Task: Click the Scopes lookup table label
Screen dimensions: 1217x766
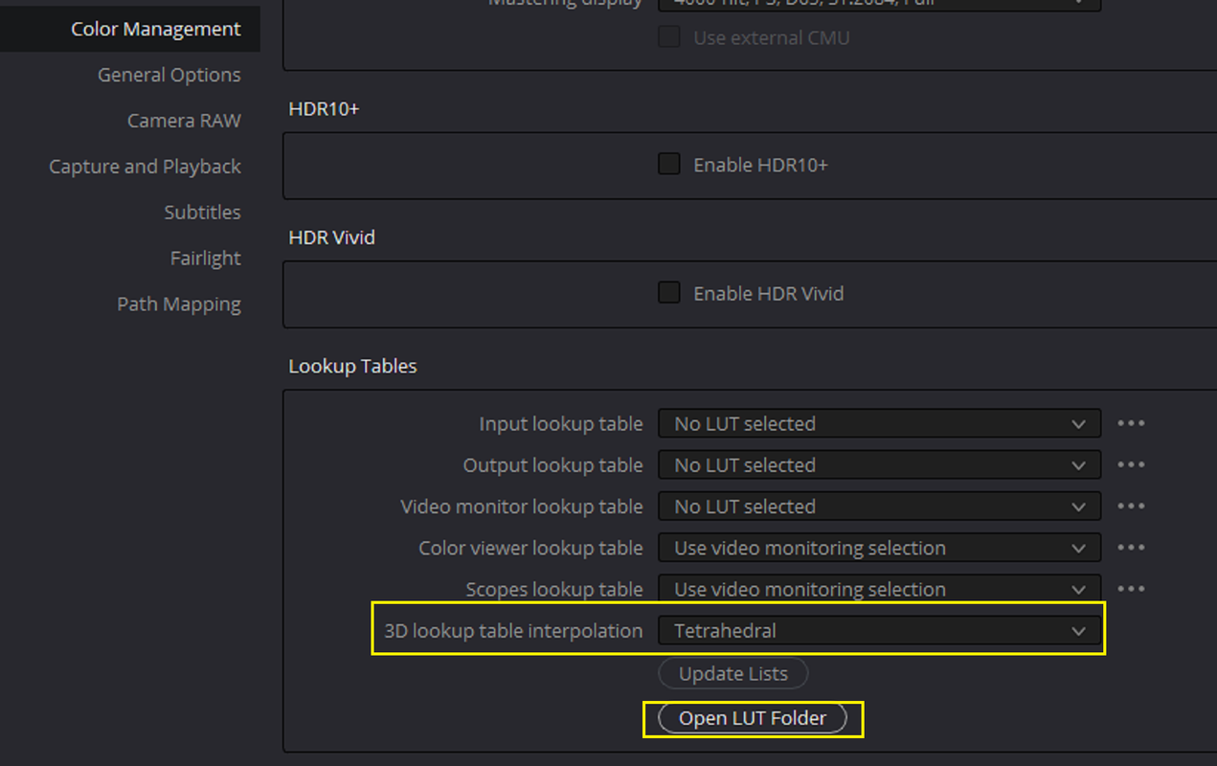Action: pyautogui.click(x=554, y=589)
